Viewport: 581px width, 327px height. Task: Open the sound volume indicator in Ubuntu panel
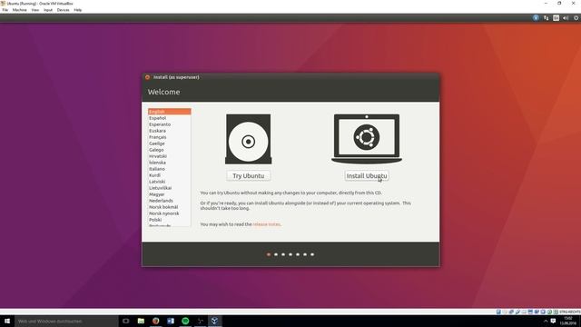(x=566, y=18)
